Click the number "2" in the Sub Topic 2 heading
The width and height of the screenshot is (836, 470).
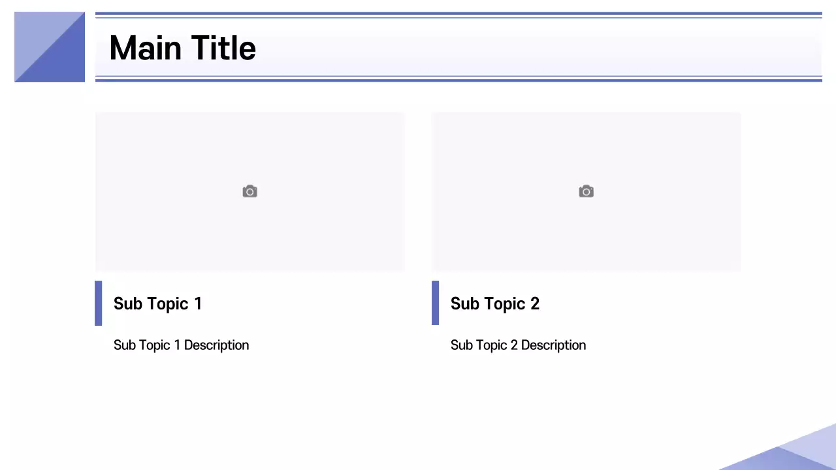click(535, 304)
